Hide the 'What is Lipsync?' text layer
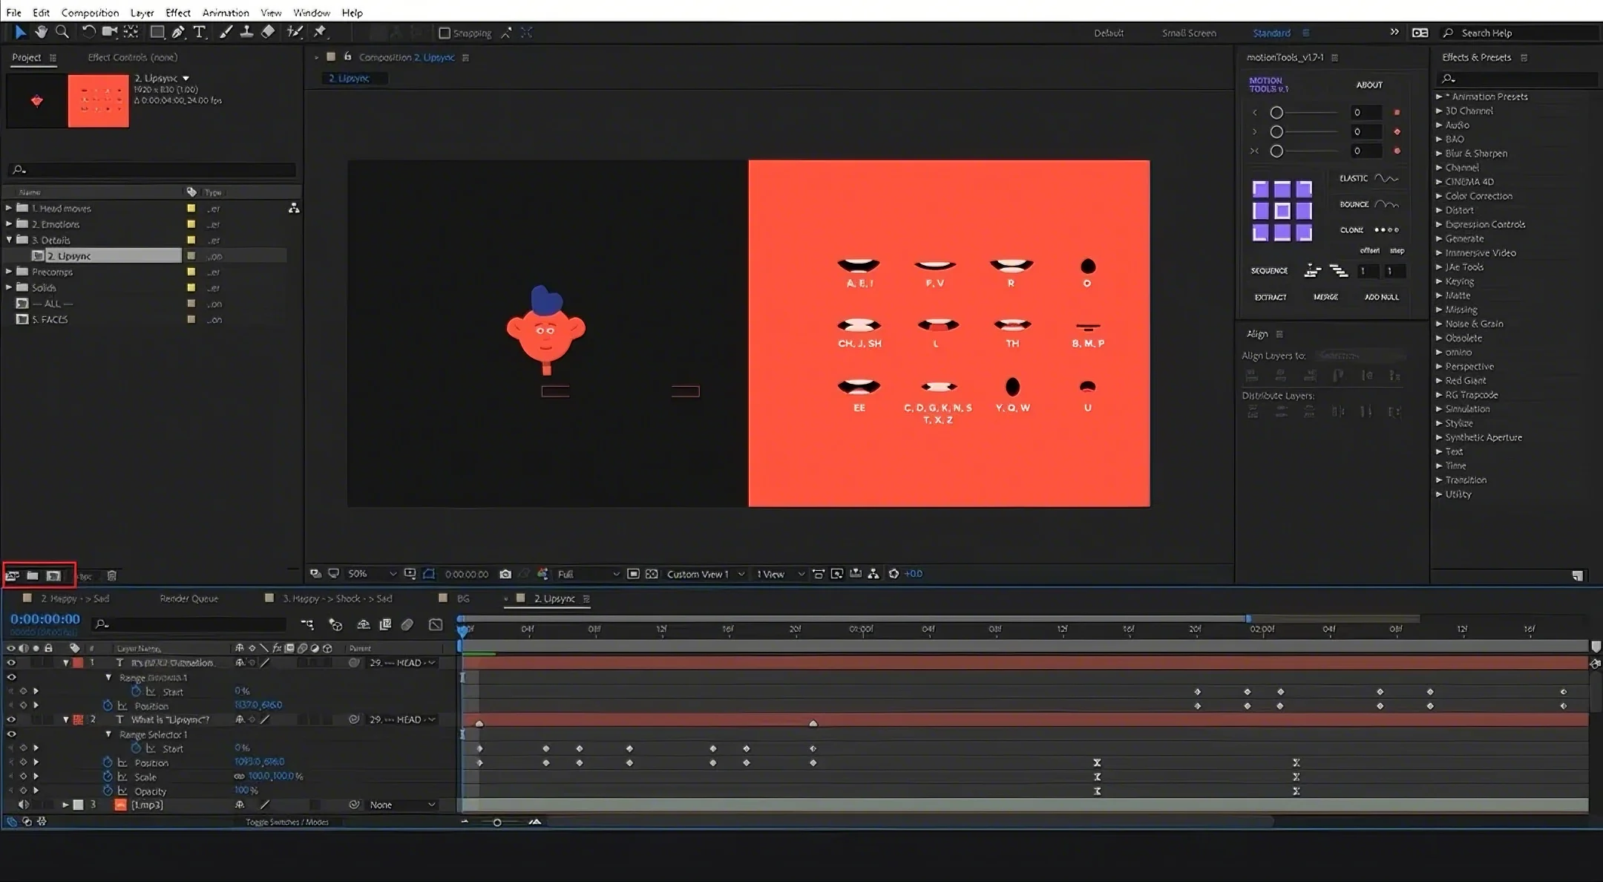 pos(11,719)
